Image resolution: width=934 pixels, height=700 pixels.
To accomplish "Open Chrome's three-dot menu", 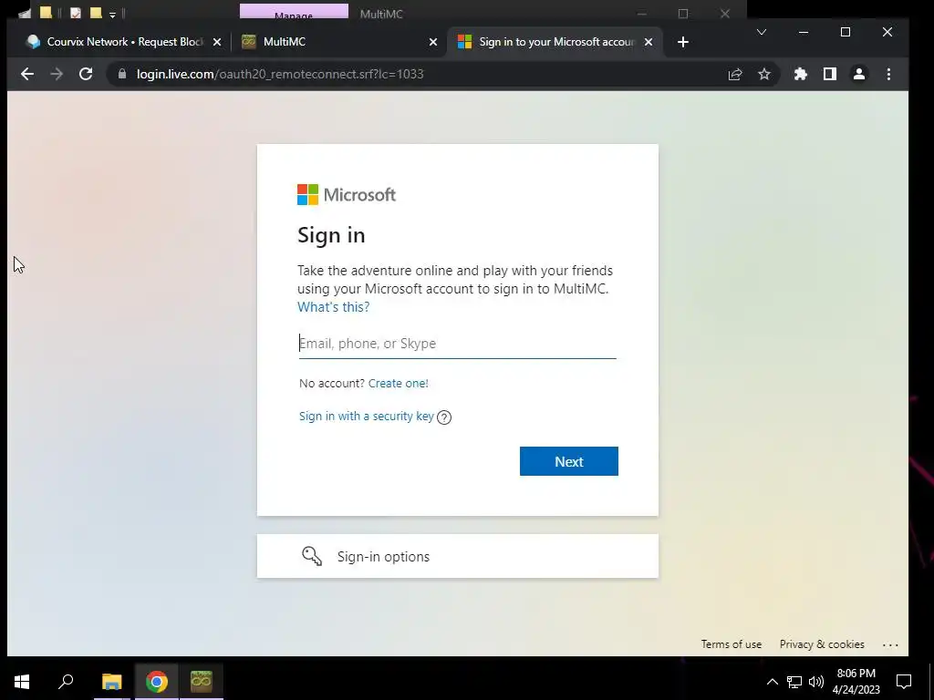I will click(888, 74).
